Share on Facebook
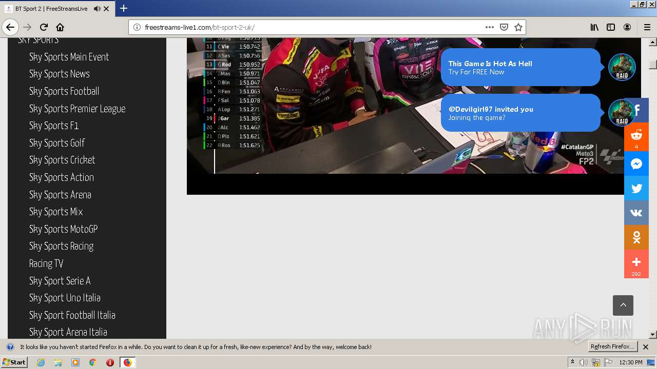The height and width of the screenshot is (369, 657). click(x=636, y=110)
